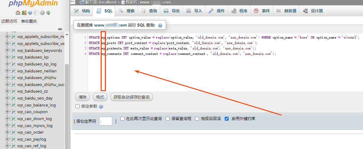Image resolution: width=363 pixels, height=149 pixels.
Task: Open the 查询 tab
Action: point(149,11)
